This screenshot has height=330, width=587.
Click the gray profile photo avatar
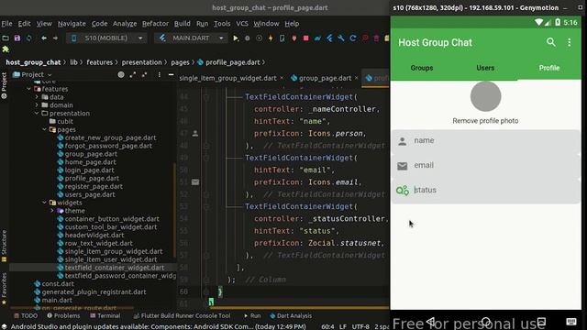tap(485, 96)
